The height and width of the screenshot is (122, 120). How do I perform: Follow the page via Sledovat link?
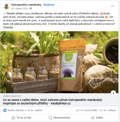[x=49, y=5]
